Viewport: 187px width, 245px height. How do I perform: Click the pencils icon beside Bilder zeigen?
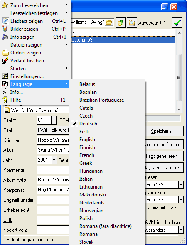(5, 29)
